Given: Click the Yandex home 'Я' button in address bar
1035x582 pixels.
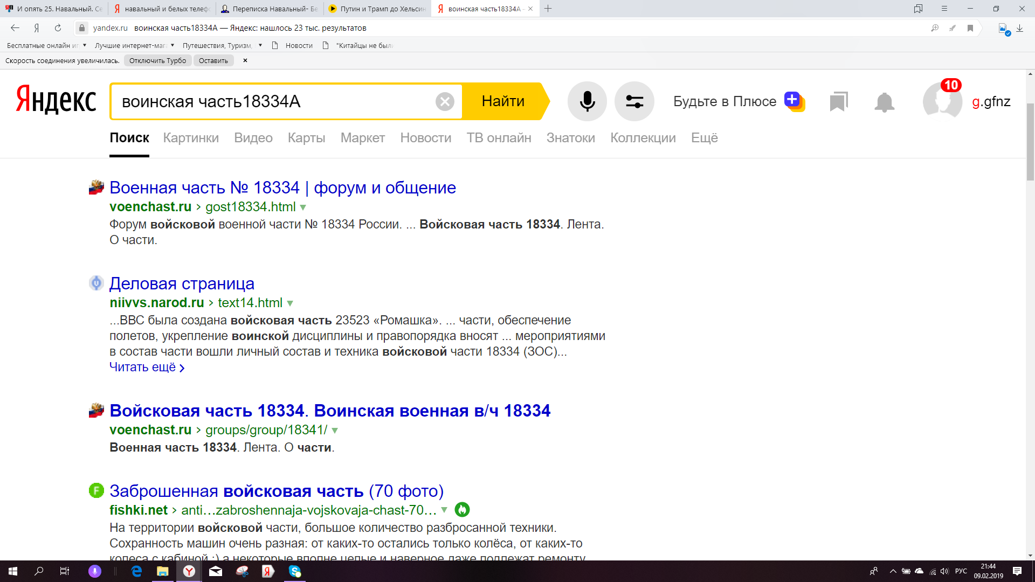Looking at the screenshot, I should (37, 28).
